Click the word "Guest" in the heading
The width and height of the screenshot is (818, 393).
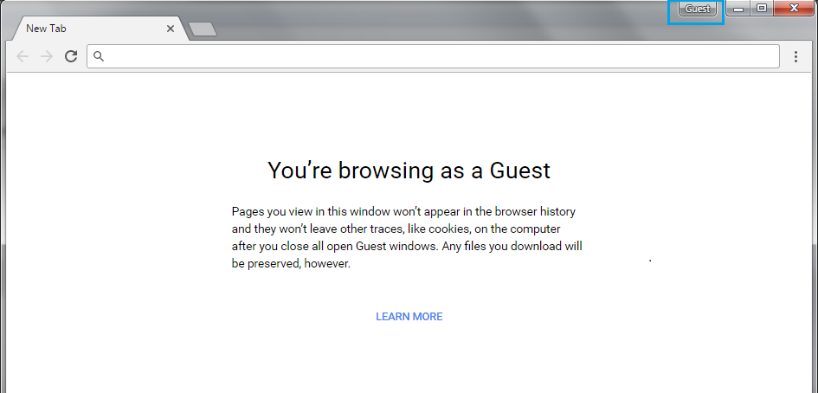(x=519, y=171)
